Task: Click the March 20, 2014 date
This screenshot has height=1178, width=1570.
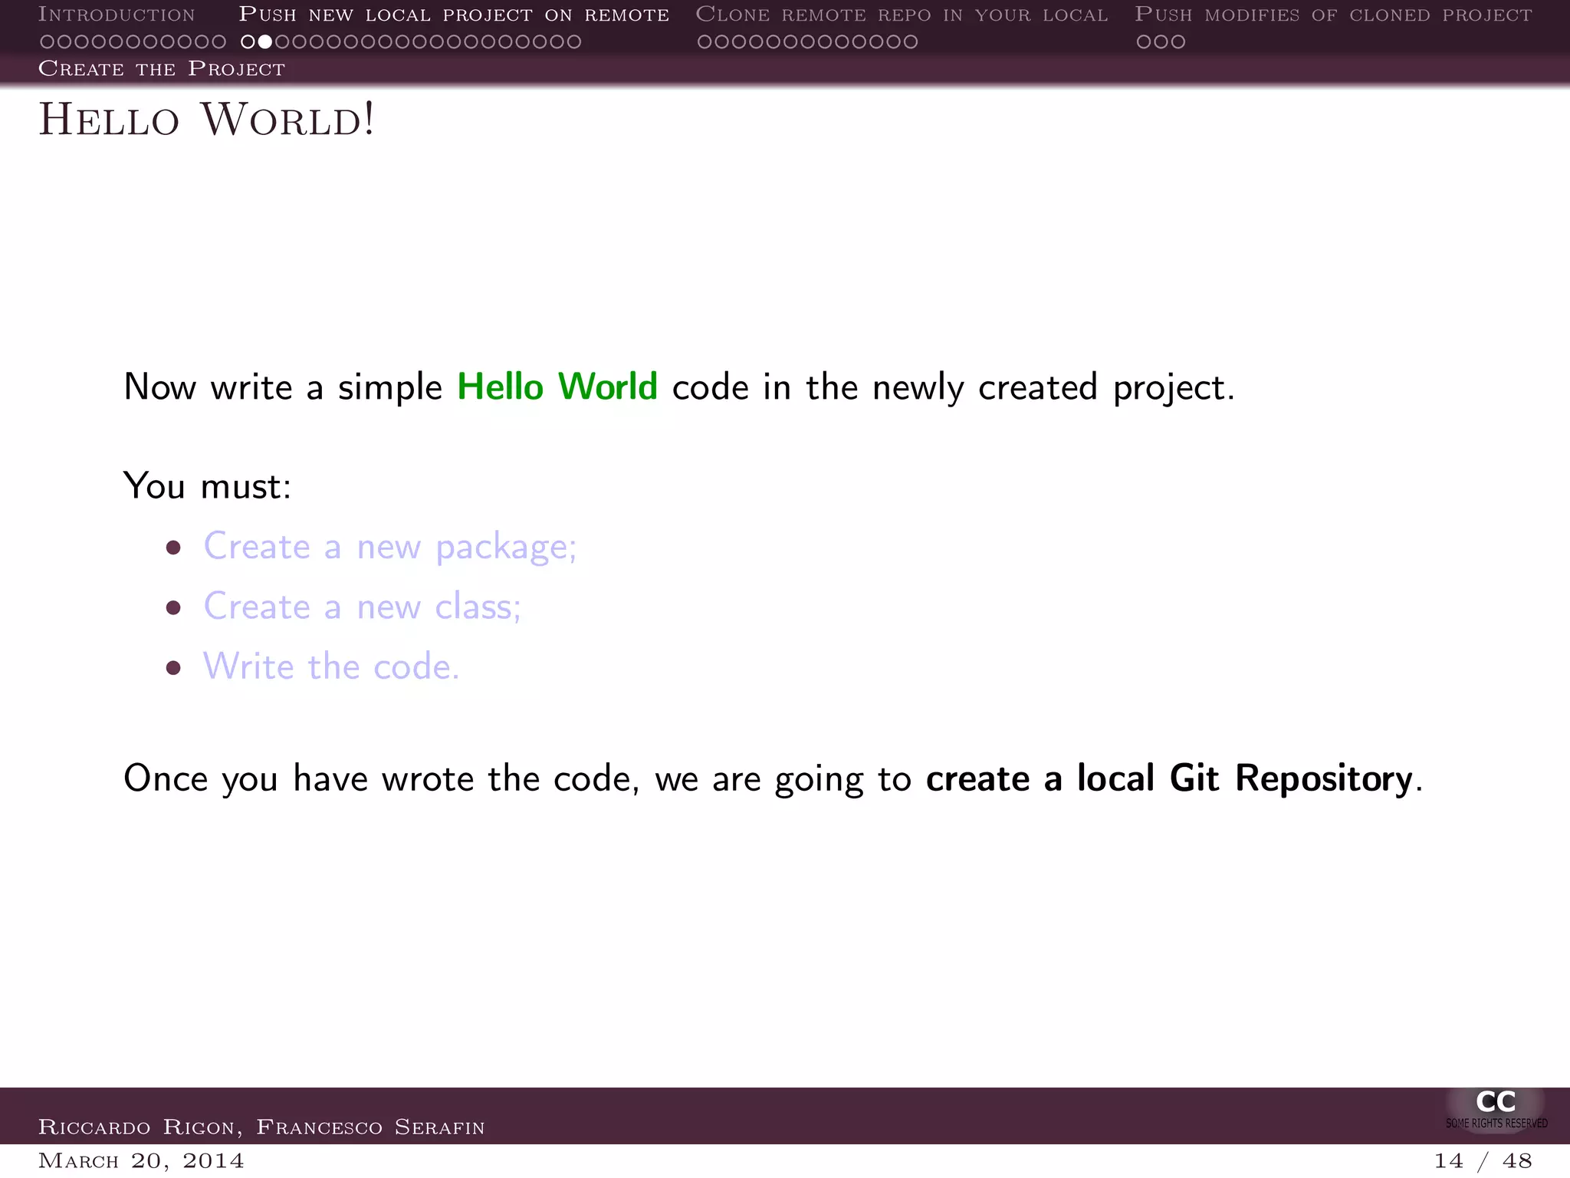Action: coord(141,1161)
